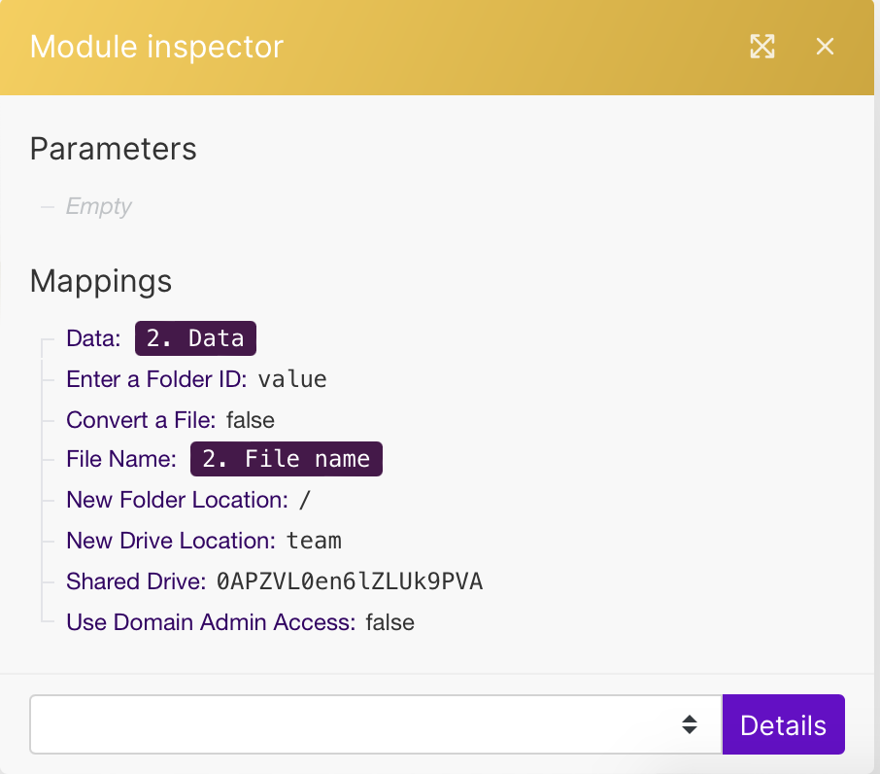This screenshot has height=774, width=880.
Task: Click the Details button
Action: coord(783,724)
